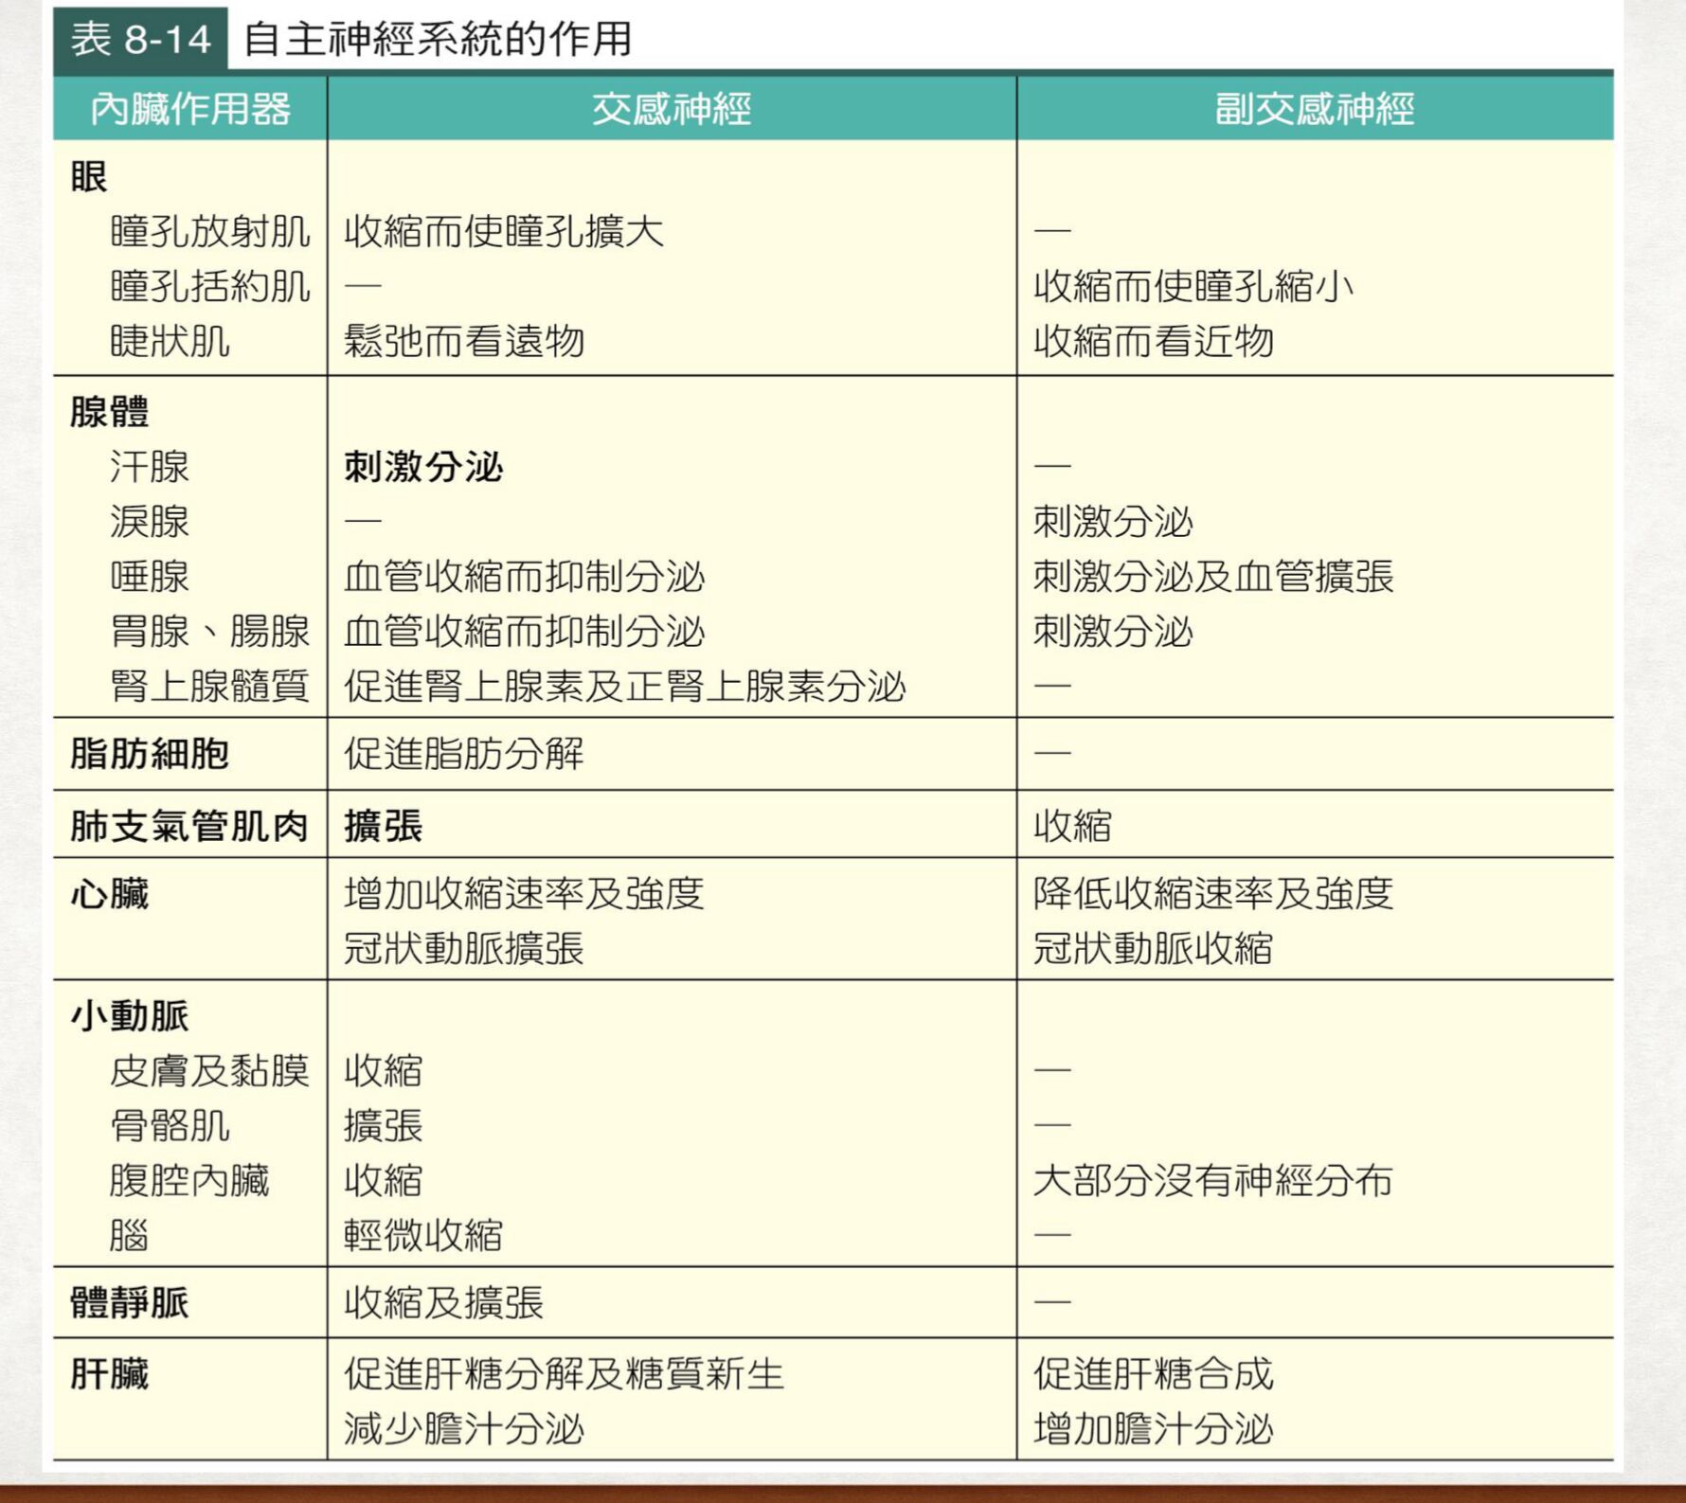Click the bold 腺體 section heading
The width and height of the screenshot is (1686, 1503).
pos(110,412)
